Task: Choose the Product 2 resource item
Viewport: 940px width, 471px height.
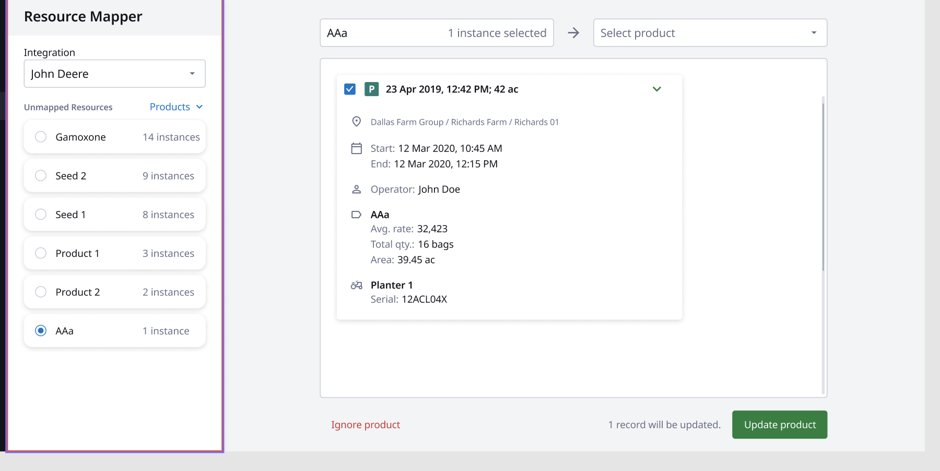Action: point(114,292)
